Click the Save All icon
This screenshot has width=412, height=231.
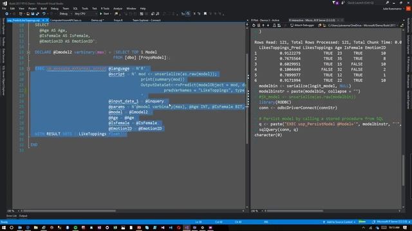click(x=37, y=13)
